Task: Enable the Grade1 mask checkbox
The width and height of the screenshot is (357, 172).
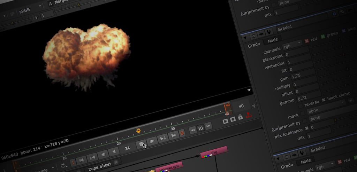Action: coord(303,113)
